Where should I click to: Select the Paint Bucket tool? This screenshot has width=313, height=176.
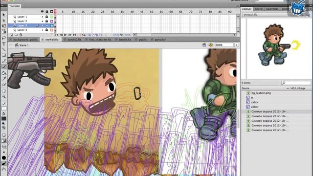point(4,73)
